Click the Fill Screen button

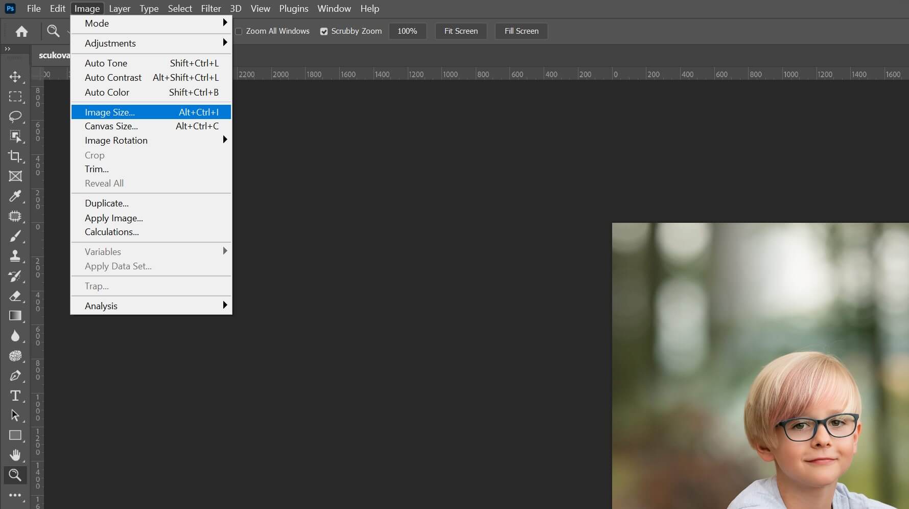[x=521, y=31]
